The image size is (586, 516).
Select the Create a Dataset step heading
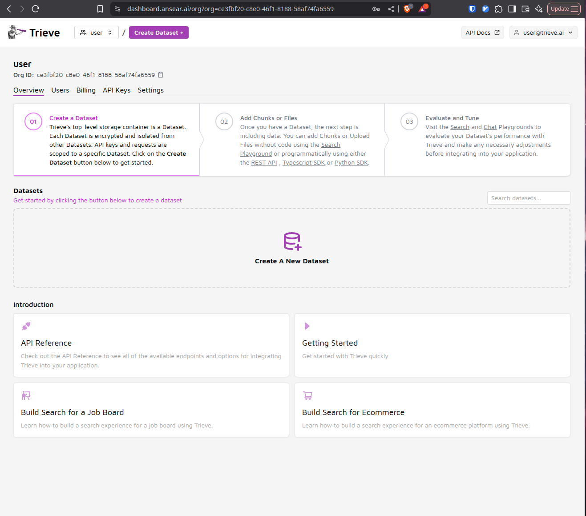(73, 118)
